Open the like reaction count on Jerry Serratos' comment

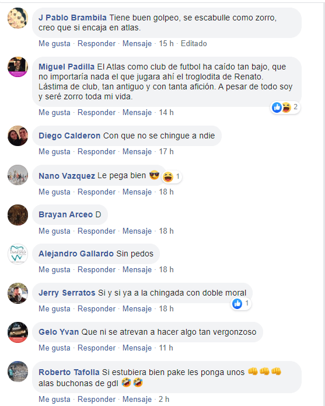[241, 303]
